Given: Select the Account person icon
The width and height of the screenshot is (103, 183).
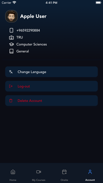Looking at the screenshot, I should [x=90, y=172].
